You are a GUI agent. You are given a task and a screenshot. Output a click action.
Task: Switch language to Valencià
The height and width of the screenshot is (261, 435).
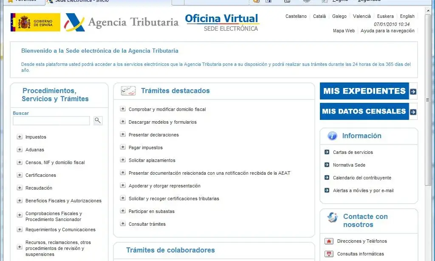click(x=362, y=17)
